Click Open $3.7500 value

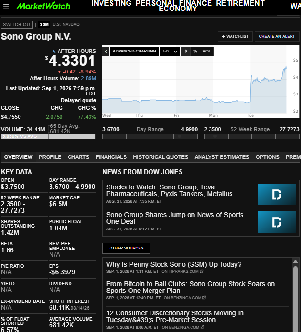(x=13, y=187)
